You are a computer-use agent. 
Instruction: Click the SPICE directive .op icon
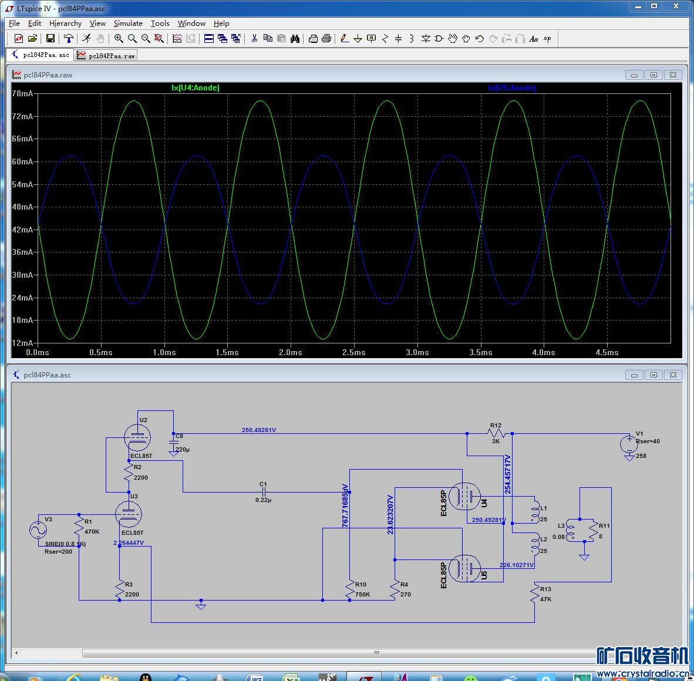(547, 39)
